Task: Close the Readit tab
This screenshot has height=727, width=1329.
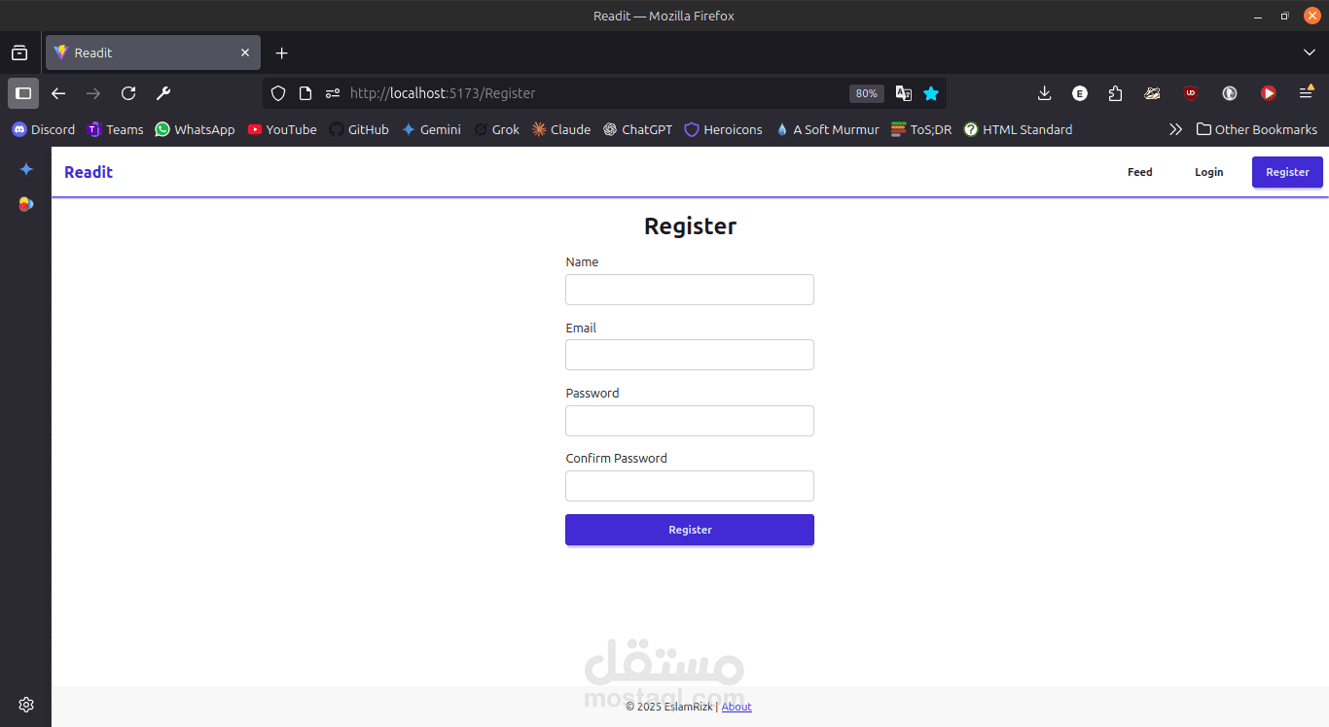Action: [x=245, y=52]
